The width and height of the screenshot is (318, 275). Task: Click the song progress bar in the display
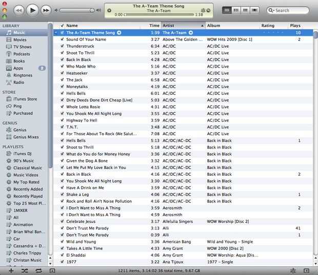click(160, 14)
